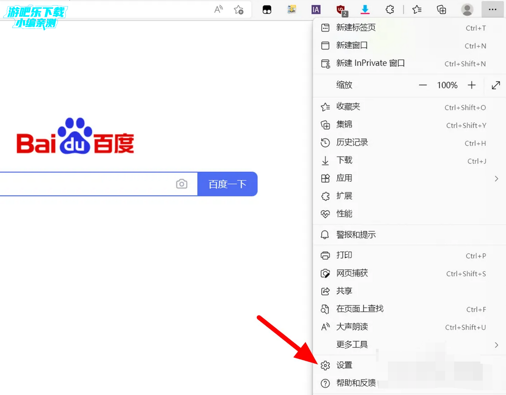This screenshot has height=395, width=506.
Task: Select 新建窗口 menu item
Action: 409,45
